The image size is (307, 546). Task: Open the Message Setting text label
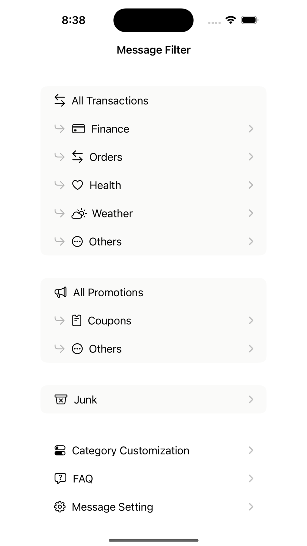[112, 507]
